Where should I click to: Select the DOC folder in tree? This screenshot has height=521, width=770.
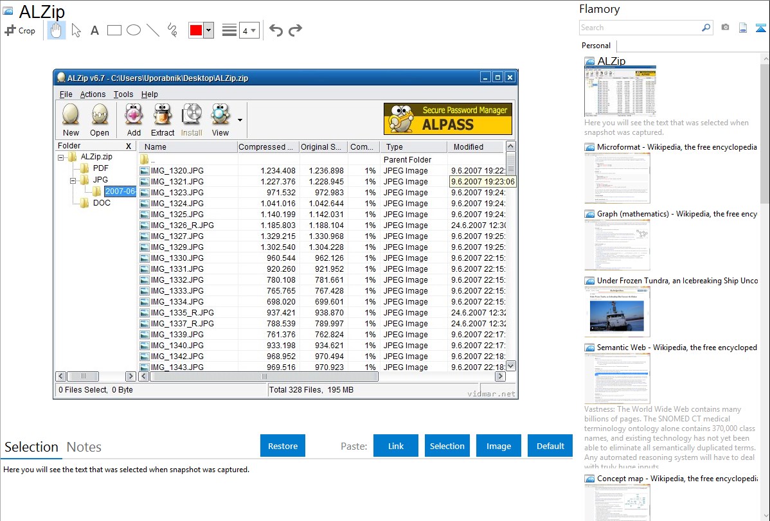[101, 203]
